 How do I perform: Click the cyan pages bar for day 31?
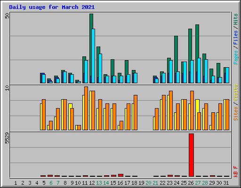coord(227,75)
